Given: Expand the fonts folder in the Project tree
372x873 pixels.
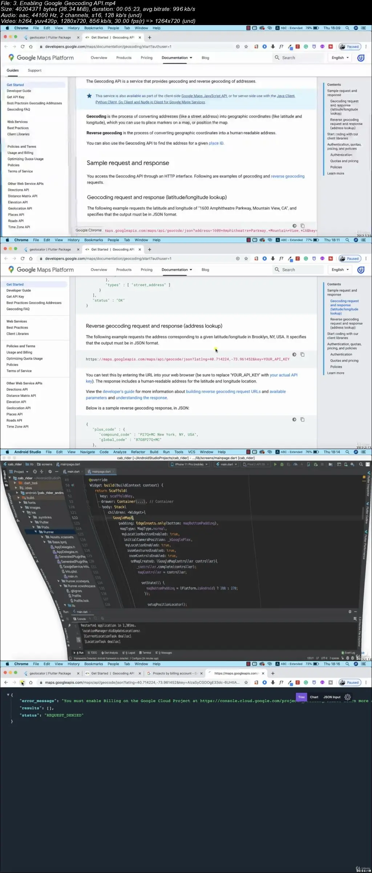Looking at the screenshot, I should coord(20,502).
